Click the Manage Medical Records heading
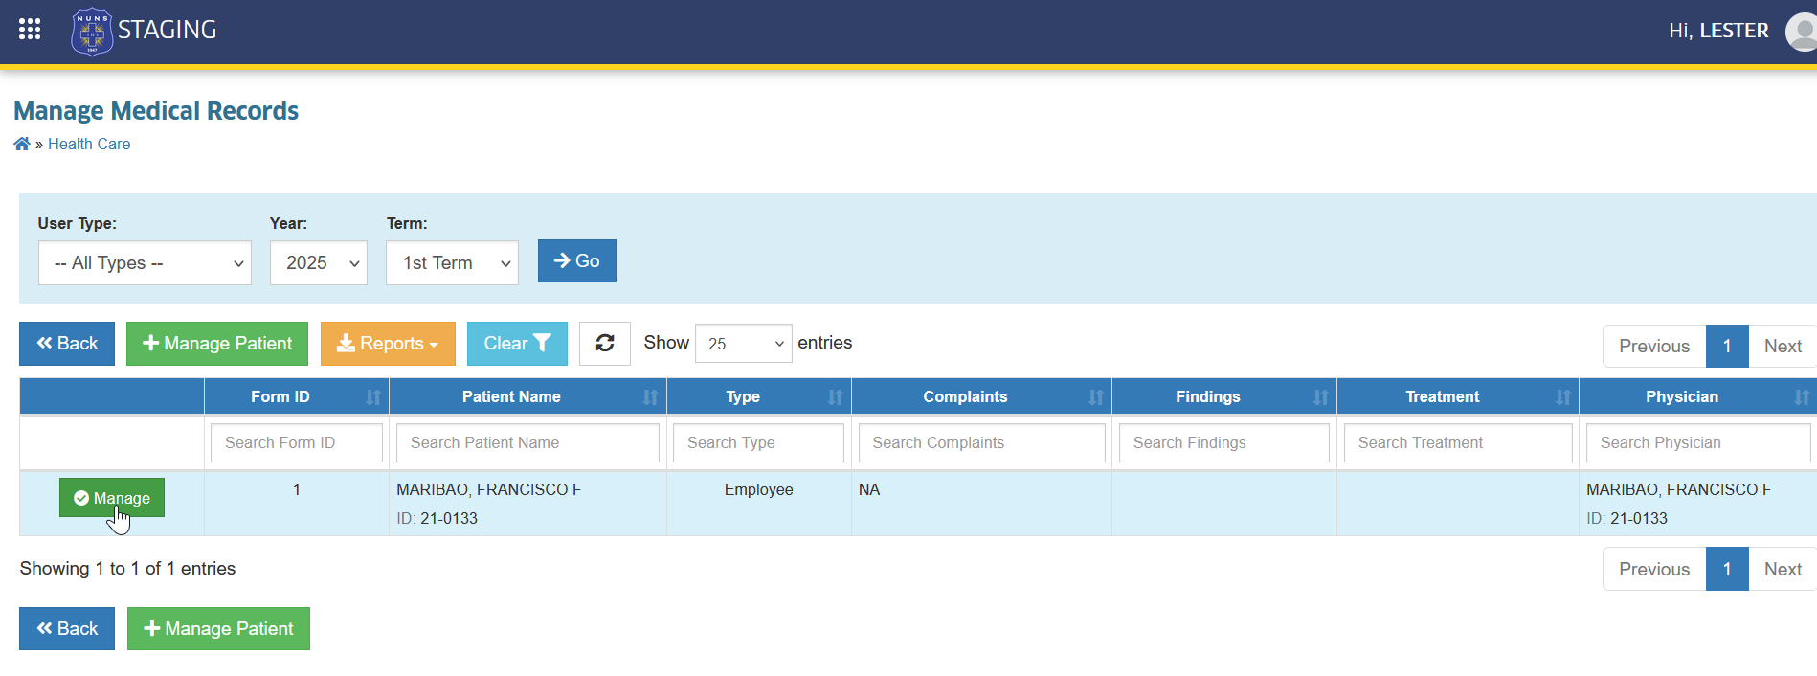 [x=156, y=111]
